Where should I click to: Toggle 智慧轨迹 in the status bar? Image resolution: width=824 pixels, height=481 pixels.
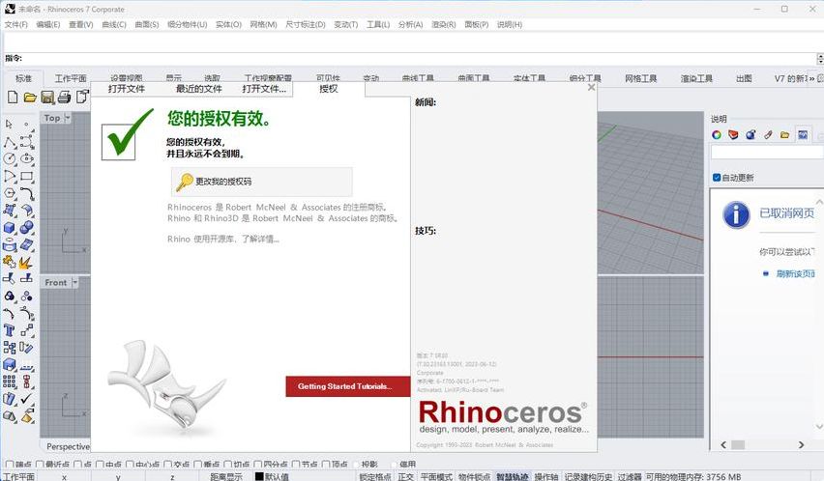[x=512, y=476]
